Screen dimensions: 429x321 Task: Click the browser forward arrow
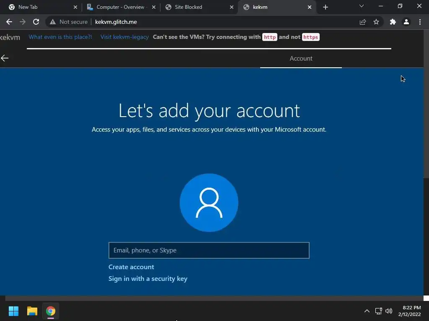[23, 22]
